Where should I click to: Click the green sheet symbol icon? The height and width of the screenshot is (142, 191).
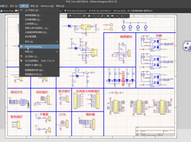[x=108, y=16]
